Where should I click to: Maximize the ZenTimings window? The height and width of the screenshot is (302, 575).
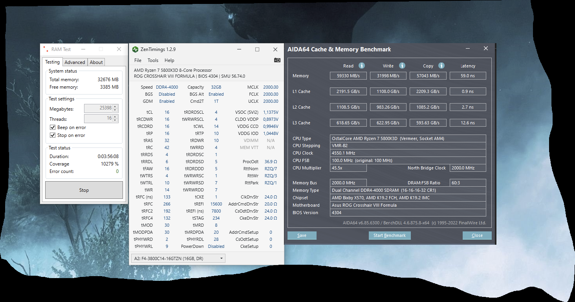coord(257,49)
